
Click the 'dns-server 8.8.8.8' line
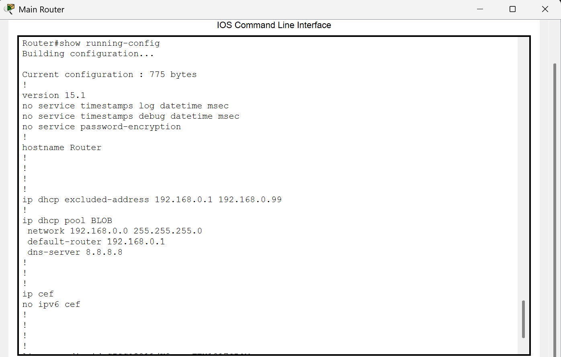click(75, 252)
